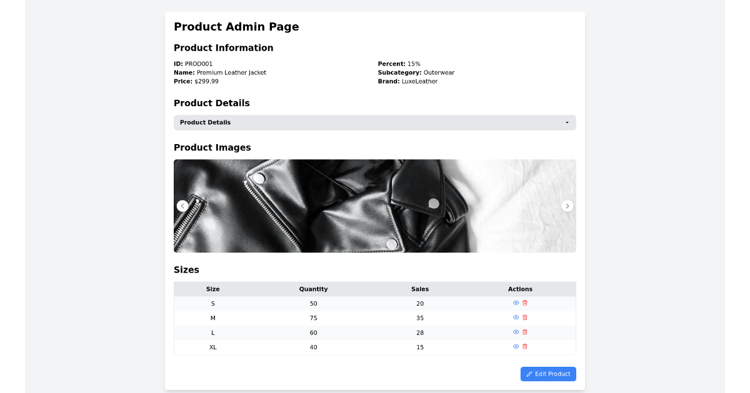Go to the previous product image
750x393 pixels.
(x=182, y=206)
